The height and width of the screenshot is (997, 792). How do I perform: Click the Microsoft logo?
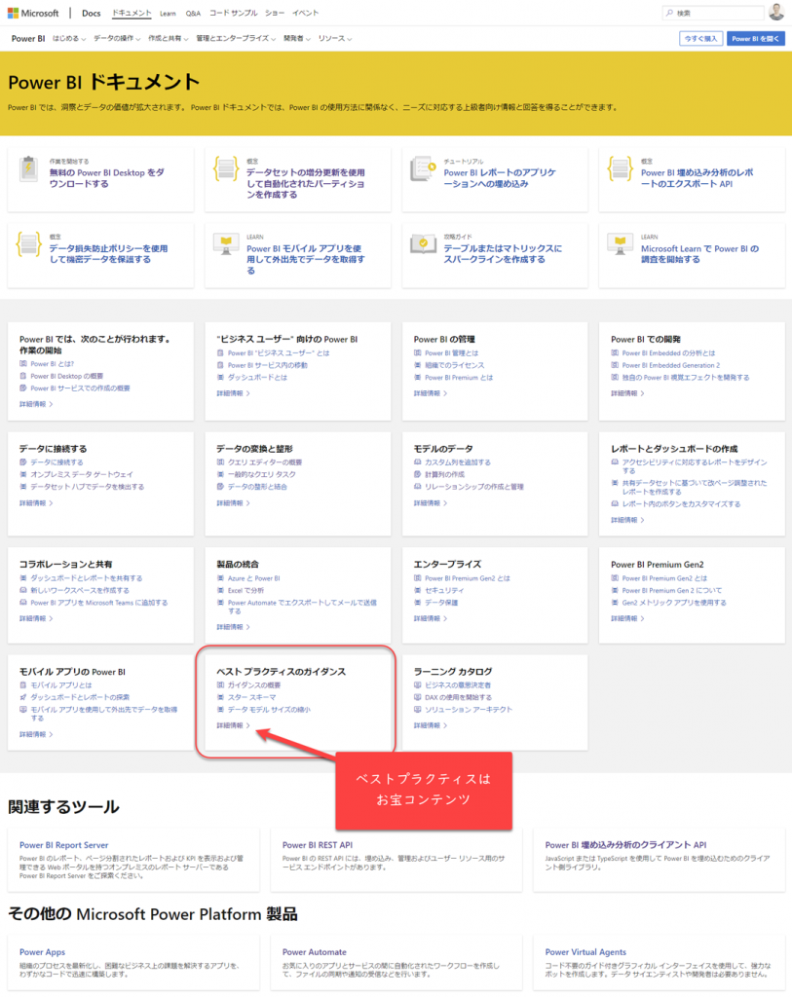[33, 13]
